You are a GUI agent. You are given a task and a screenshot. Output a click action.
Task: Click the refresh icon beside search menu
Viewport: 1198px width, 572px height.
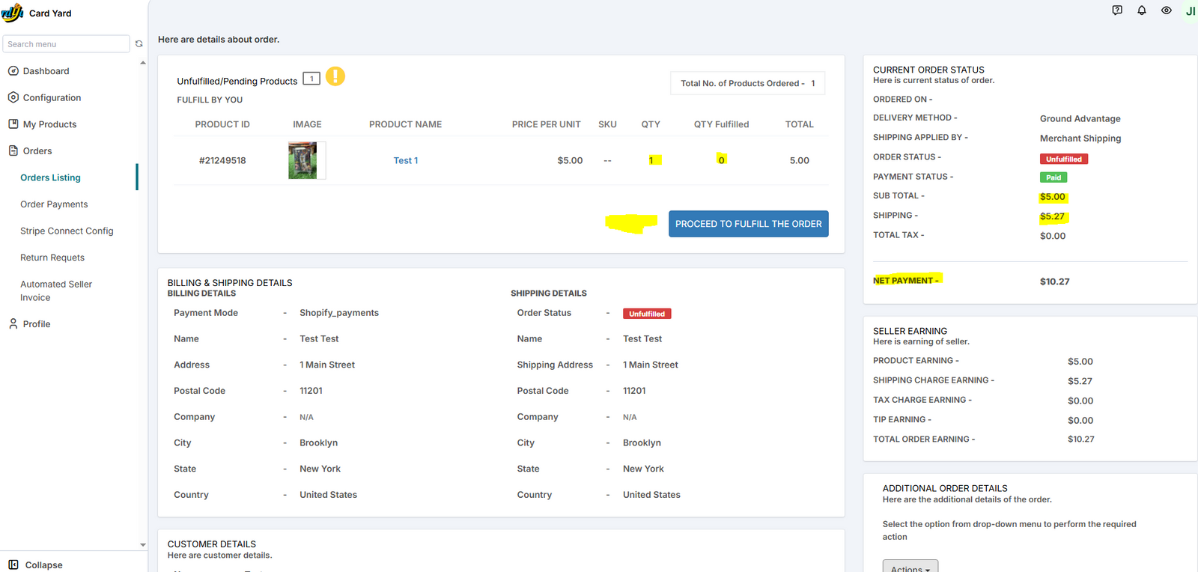[x=139, y=44]
